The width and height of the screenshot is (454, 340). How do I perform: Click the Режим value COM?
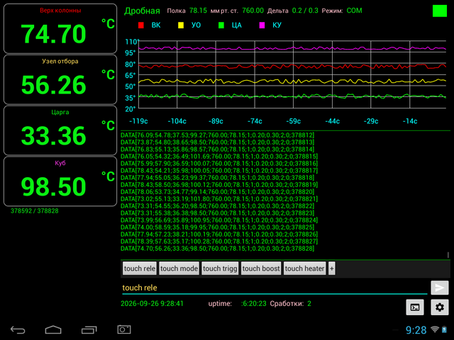point(354,11)
